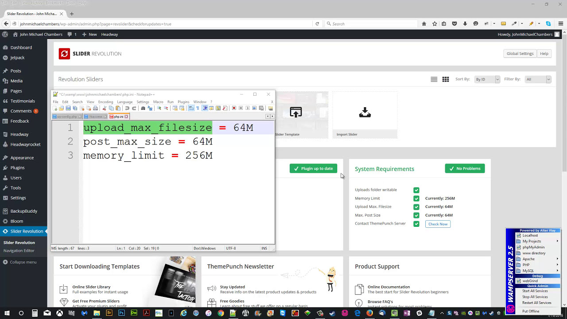Switch to htaccess tab in Notepad++

point(95,117)
